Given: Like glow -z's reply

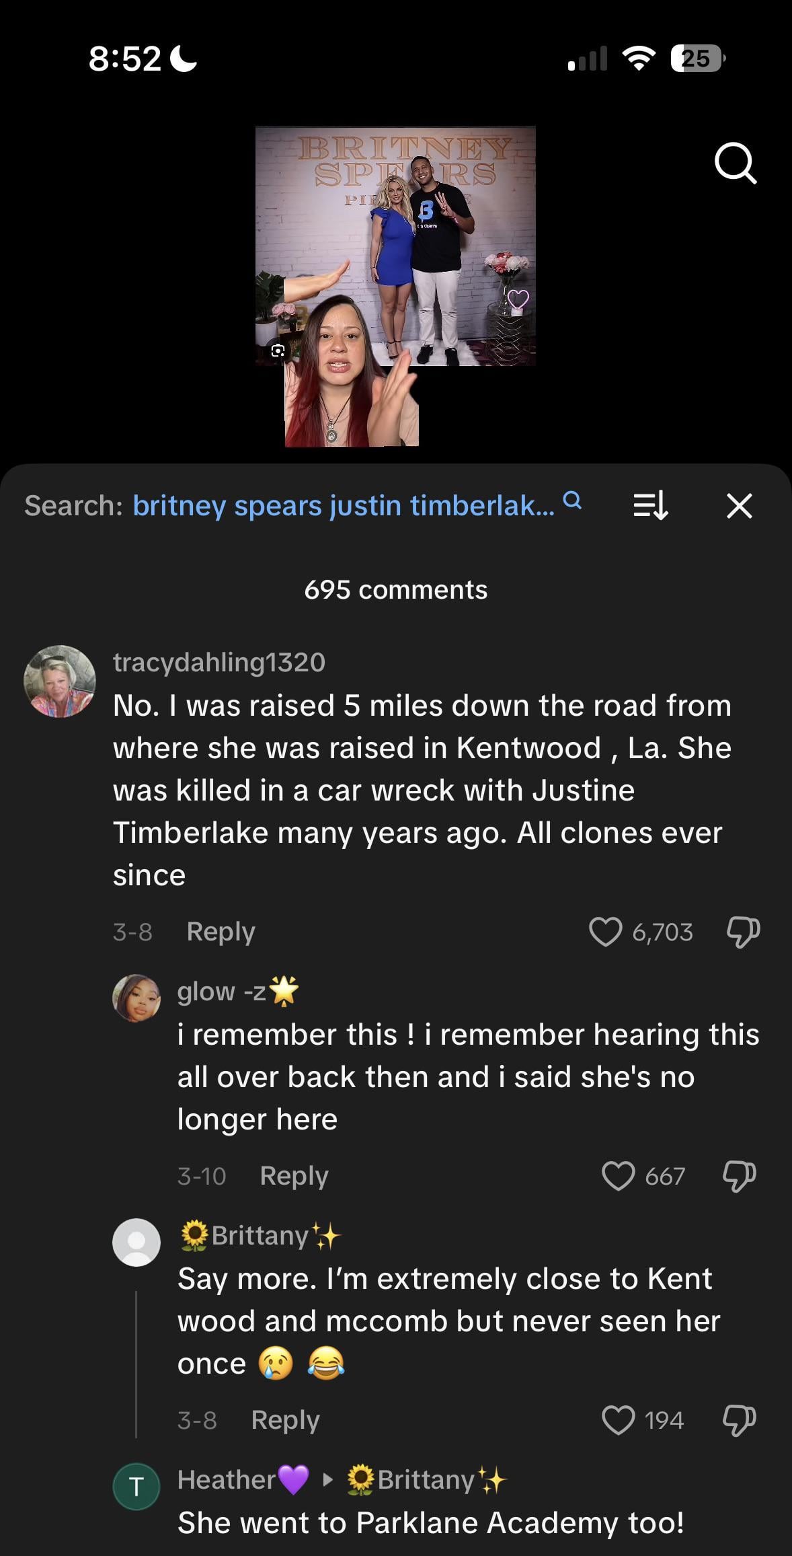Looking at the screenshot, I should pos(618,1176).
